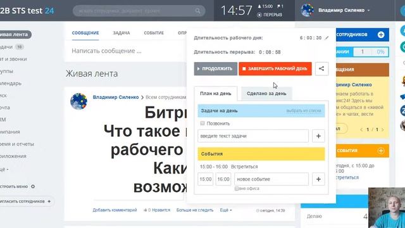Click the yellow События section header
Image resolution: width=405 pixels, height=228 pixels.
(x=261, y=154)
